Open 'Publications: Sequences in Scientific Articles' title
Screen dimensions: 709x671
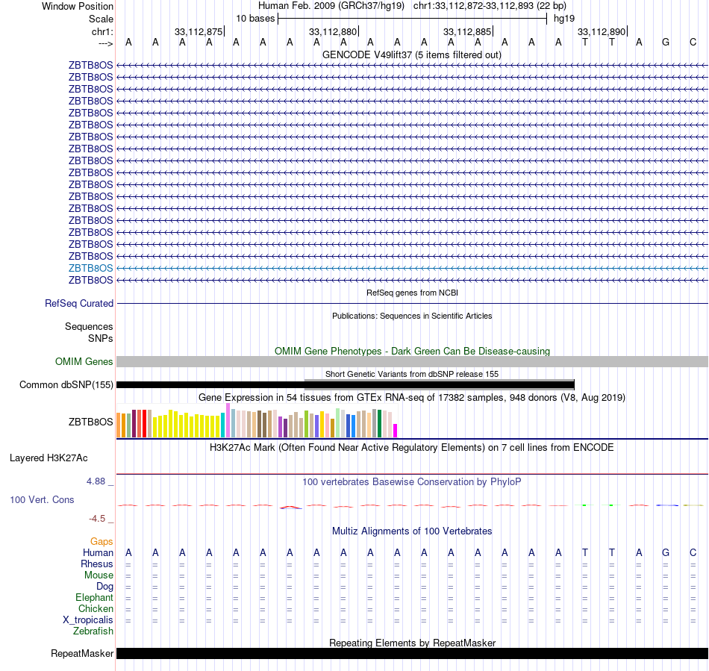click(x=412, y=316)
